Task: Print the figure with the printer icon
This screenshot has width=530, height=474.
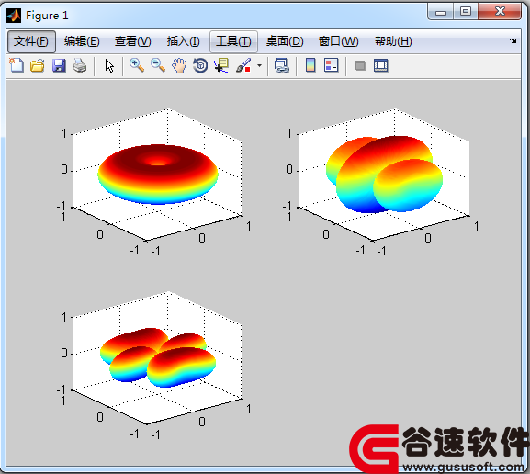Action: (x=80, y=65)
